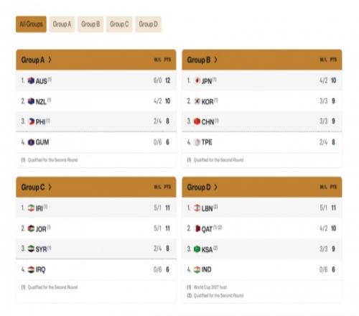
Task: Click the New Zealand flag icon
Action: (31, 101)
